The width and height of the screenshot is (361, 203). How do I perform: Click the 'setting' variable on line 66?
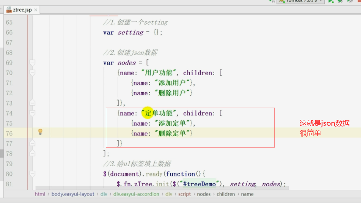(x=130, y=32)
